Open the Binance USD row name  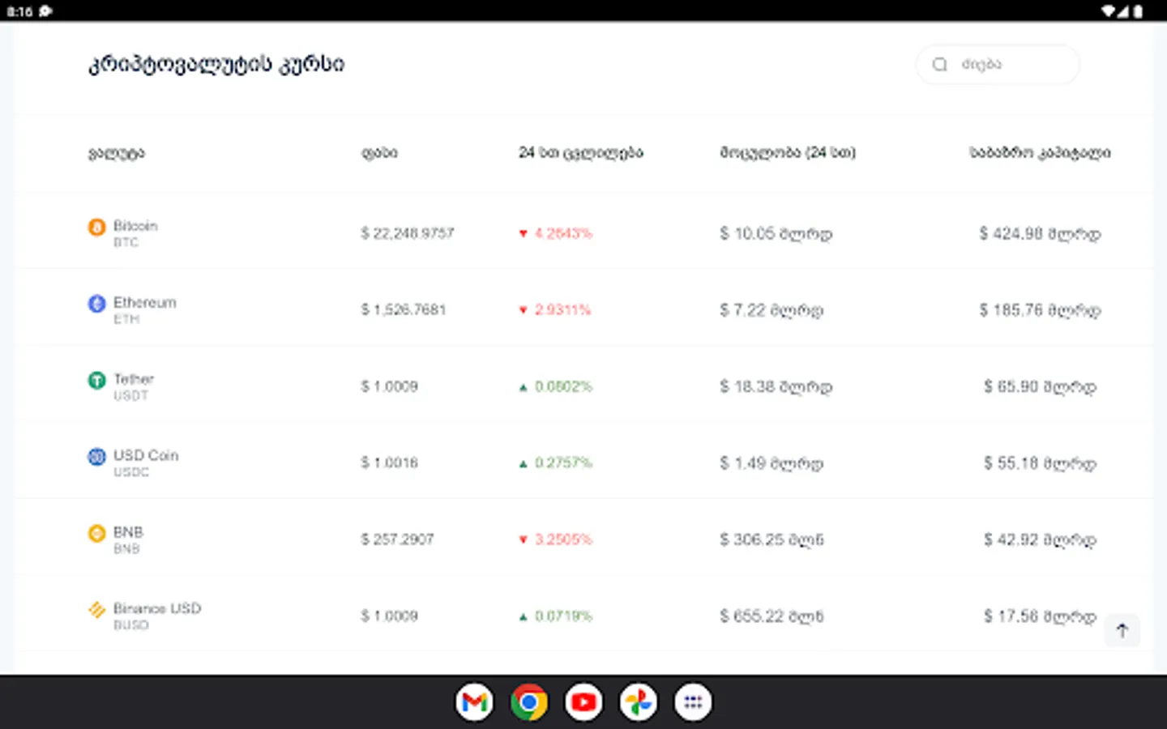pyautogui.click(x=157, y=608)
